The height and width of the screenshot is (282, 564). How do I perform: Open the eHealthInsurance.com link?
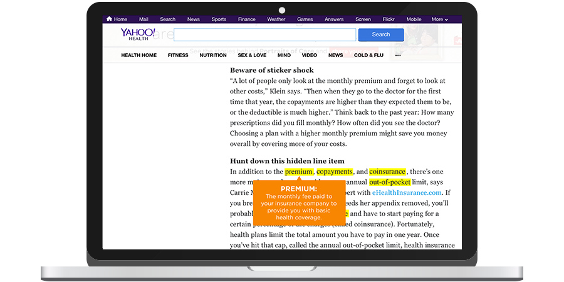(x=407, y=192)
